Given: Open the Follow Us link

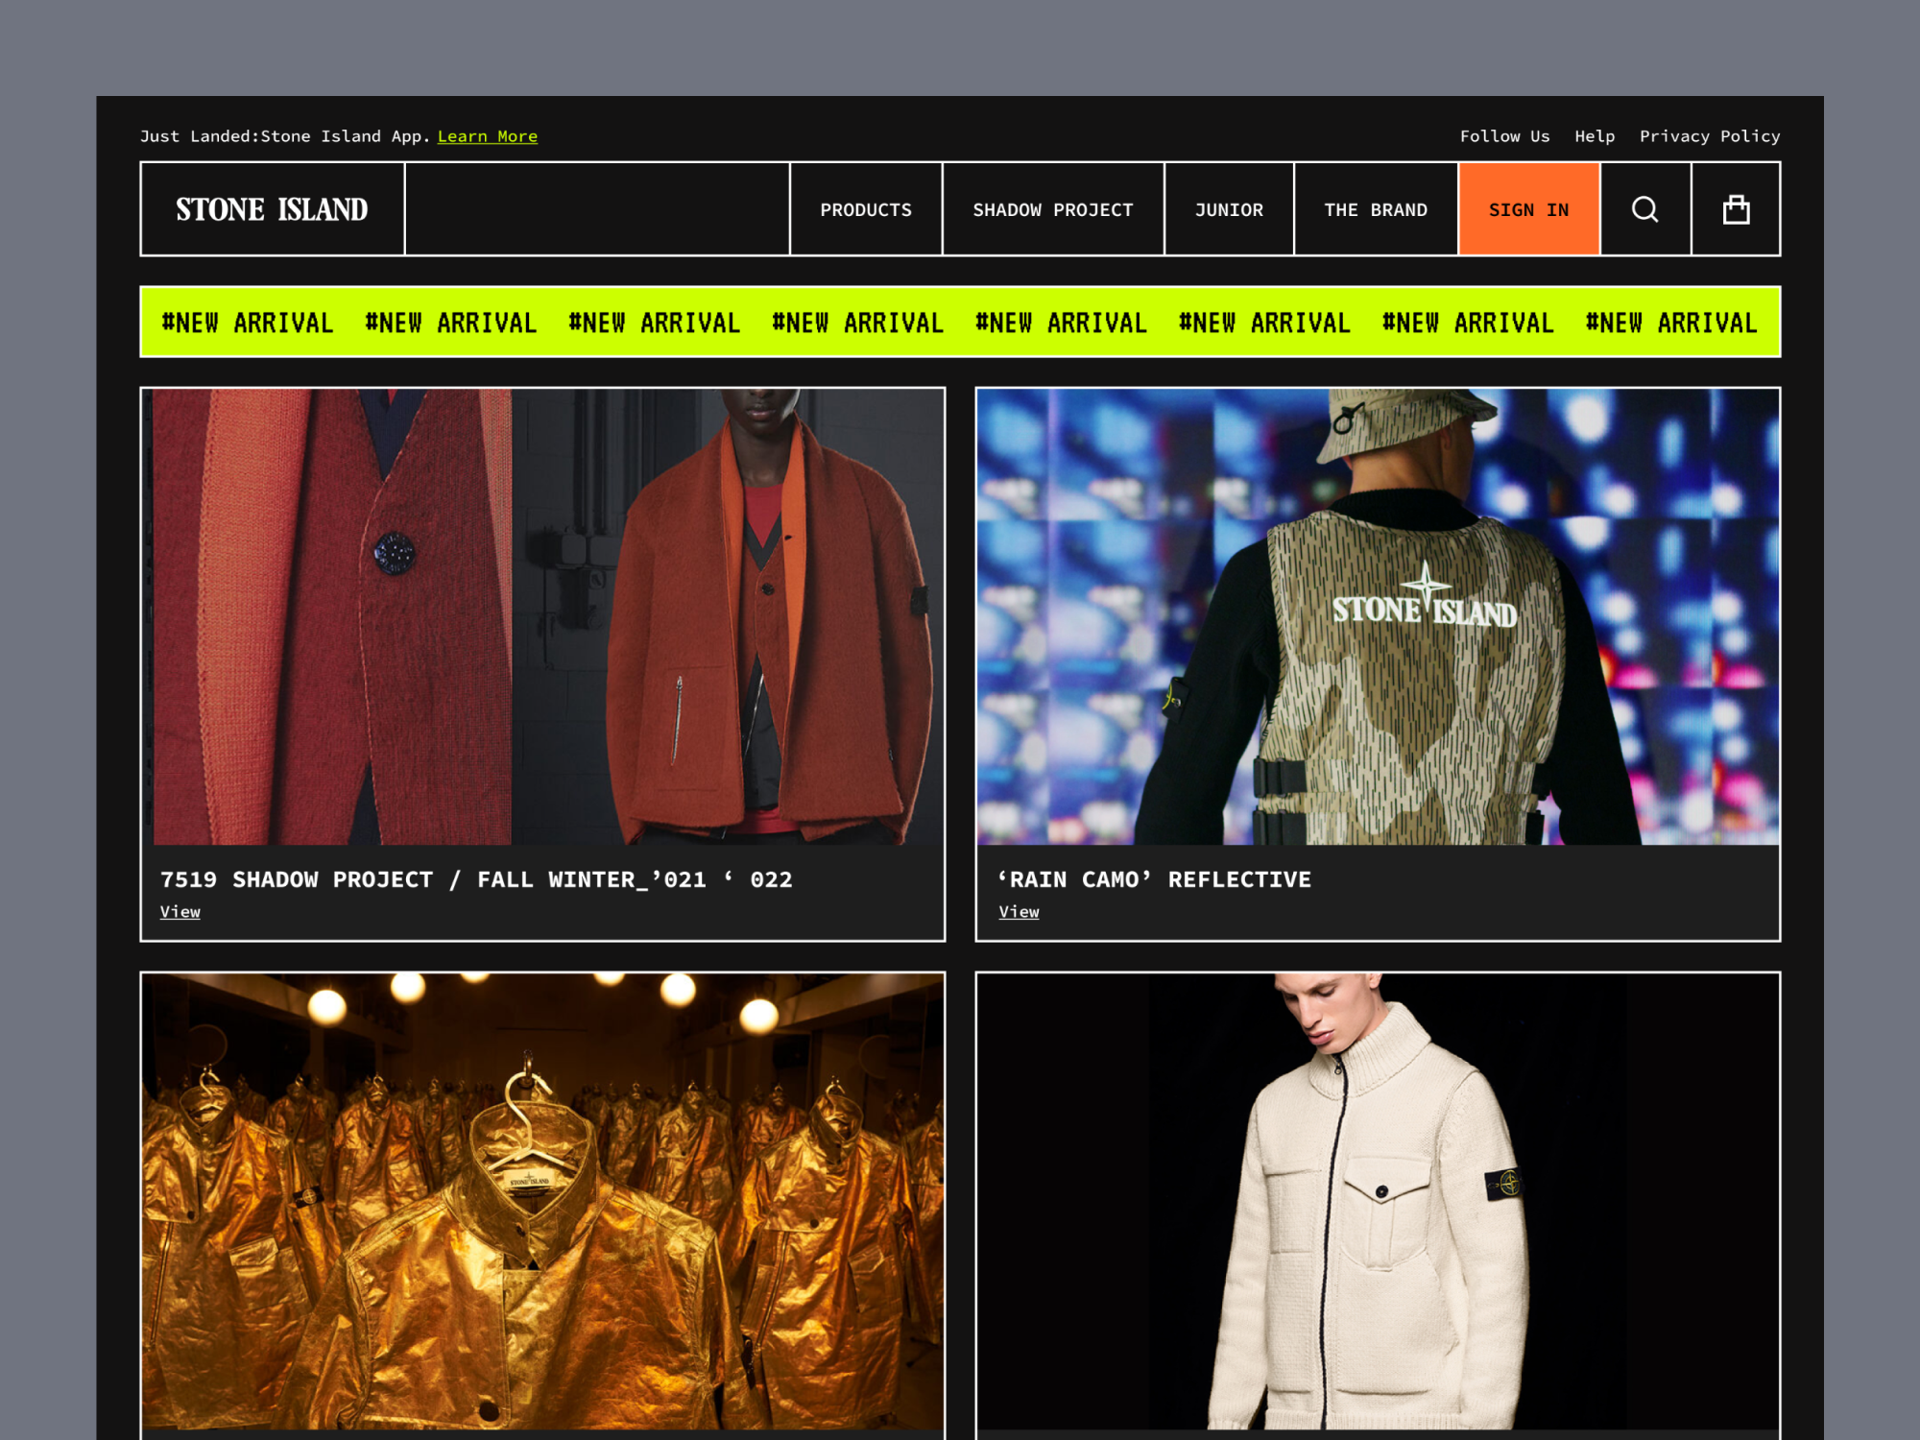Looking at the screenshot, I should pyautogui.click(x=1504, y=136).
